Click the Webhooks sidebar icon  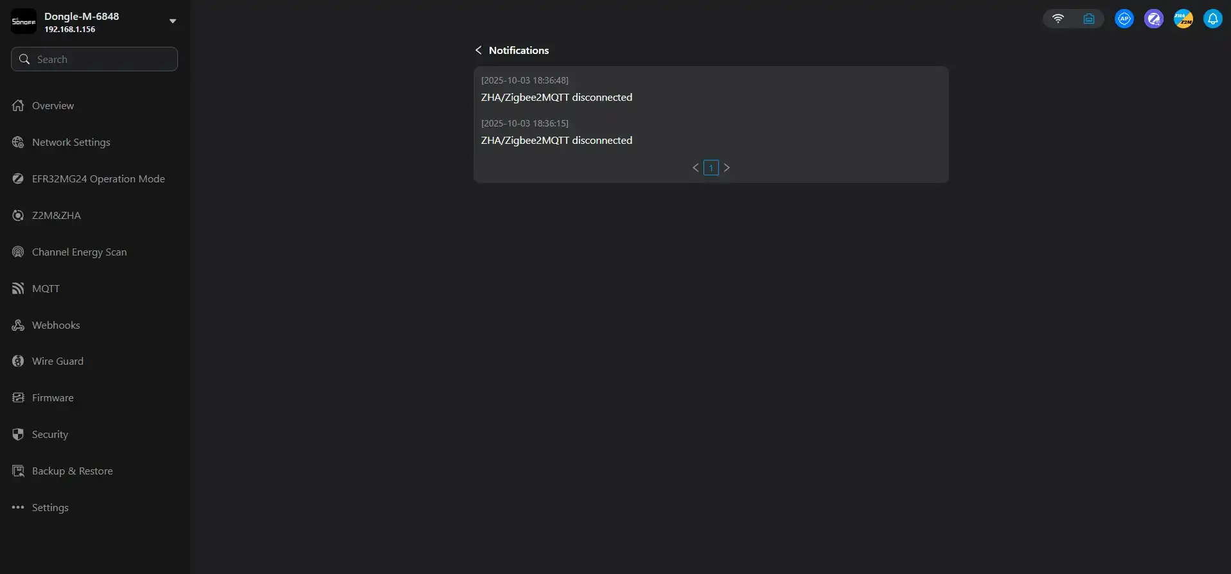[x=18, y=325]
